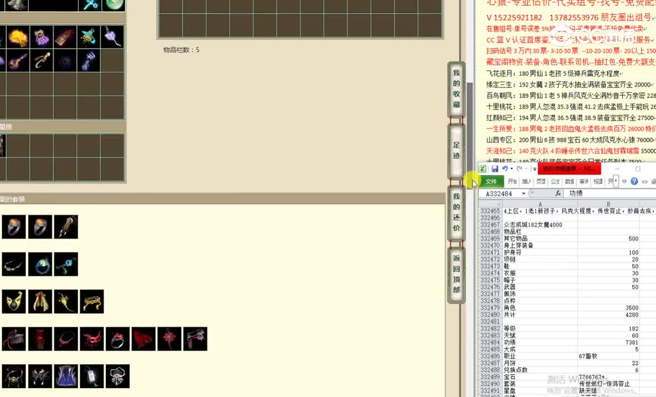656x397 pixels.
Task: Select the blue glove inventory item
Action: pyautogui.click(x=88, y=61)
